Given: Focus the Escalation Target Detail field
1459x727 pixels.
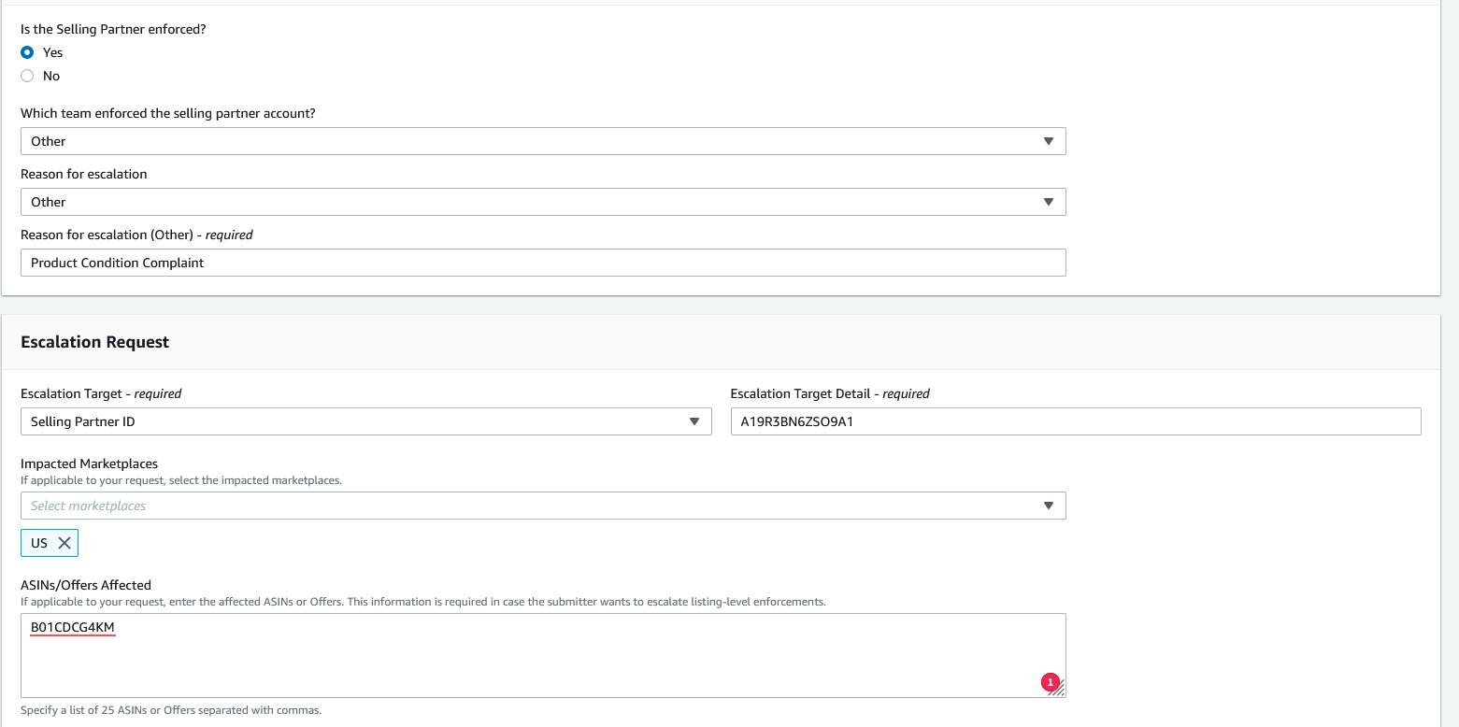Looking at the screenshot, I should [x=1075, y=421].
